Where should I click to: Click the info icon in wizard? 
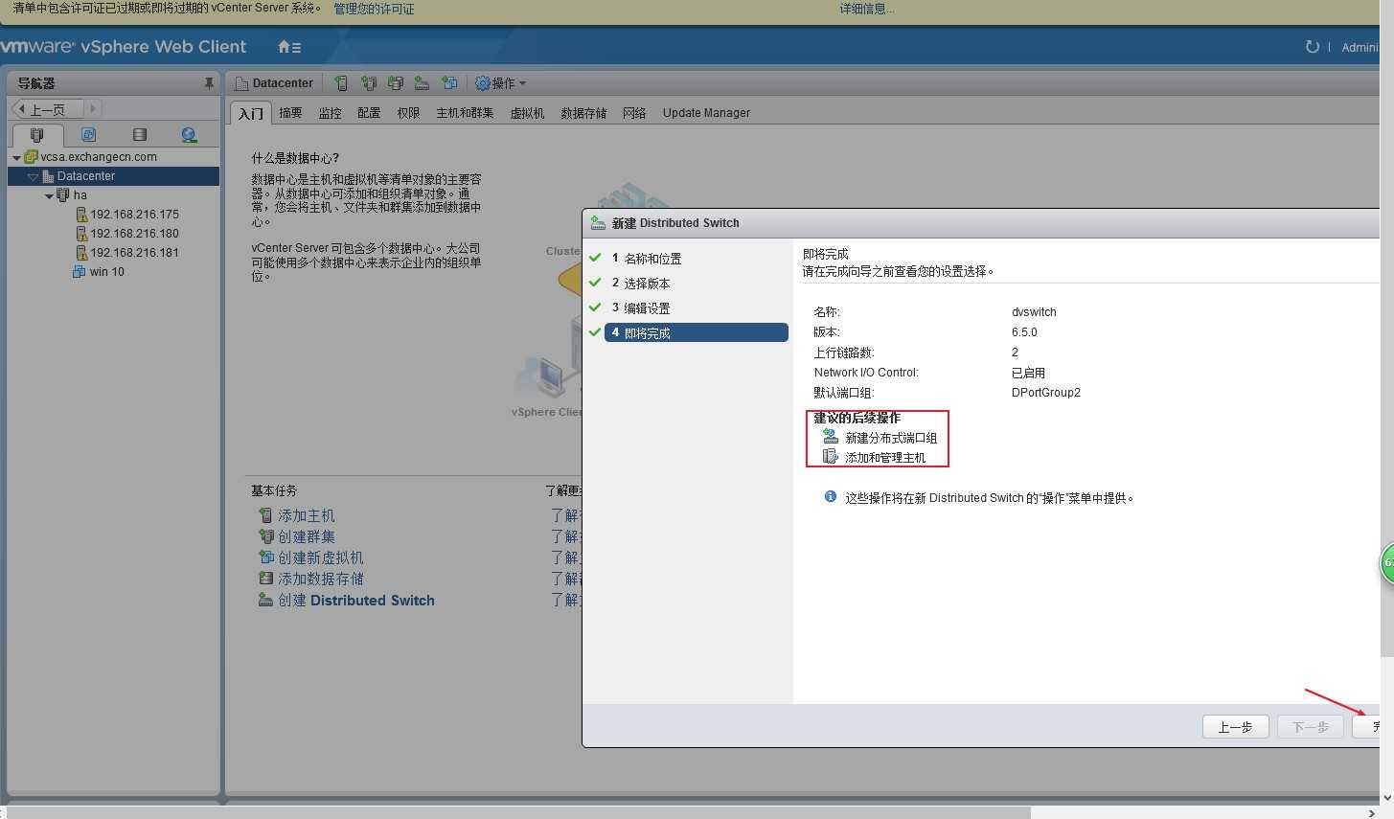(831, 496)
